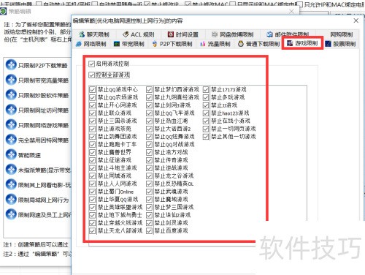Screen dimensions: 365x275
Task: Click the icon beside 限制网速及员工上网
Action: pyautogui.click(x=11, y=214)
